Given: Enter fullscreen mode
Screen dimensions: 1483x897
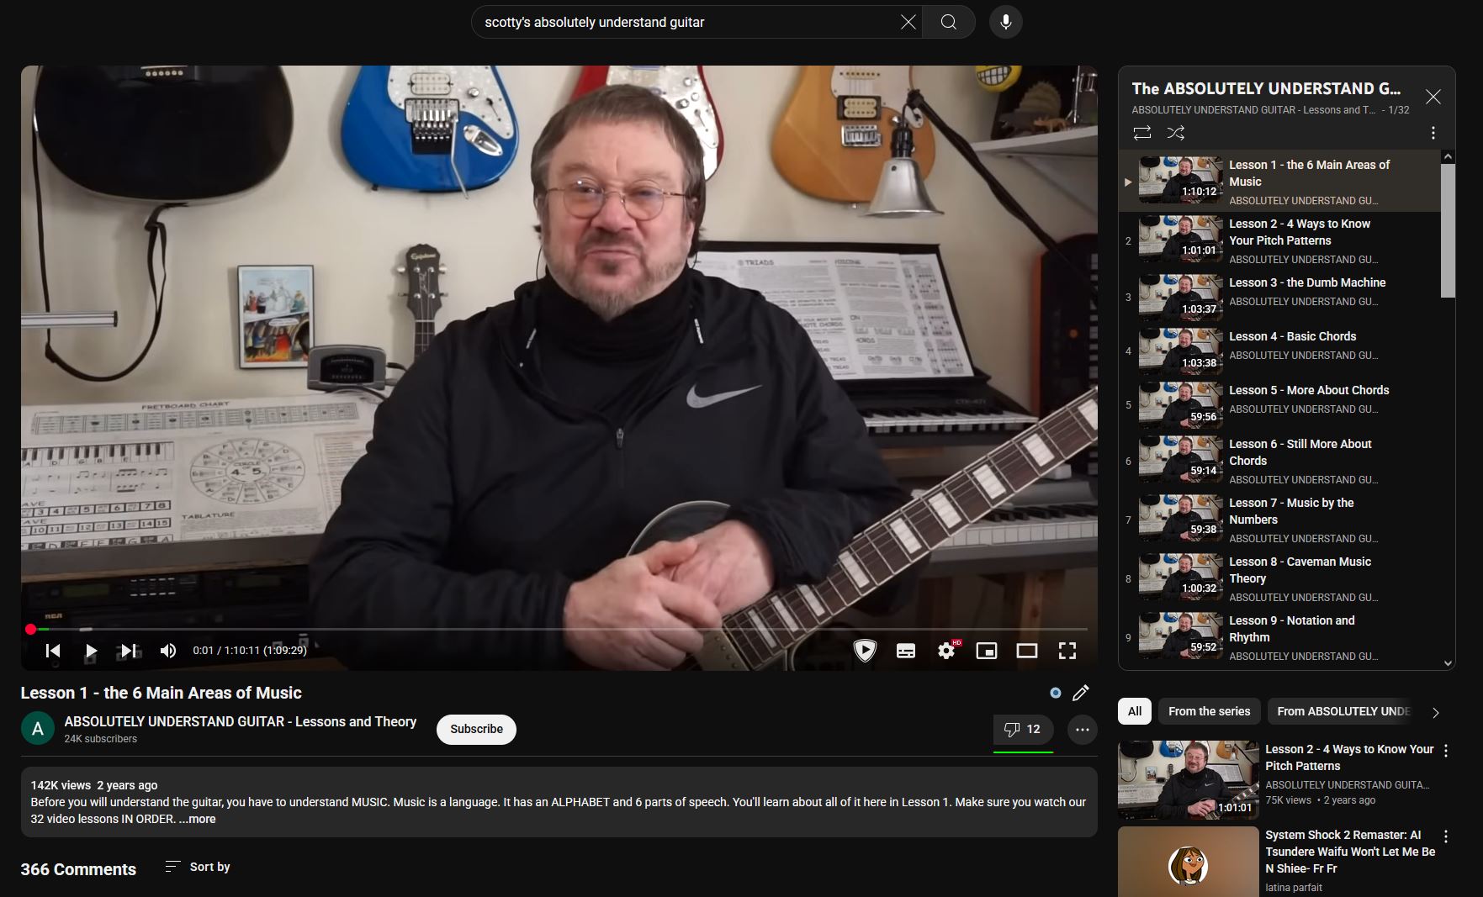Looking at the screenshot, I should (1067, 650).
